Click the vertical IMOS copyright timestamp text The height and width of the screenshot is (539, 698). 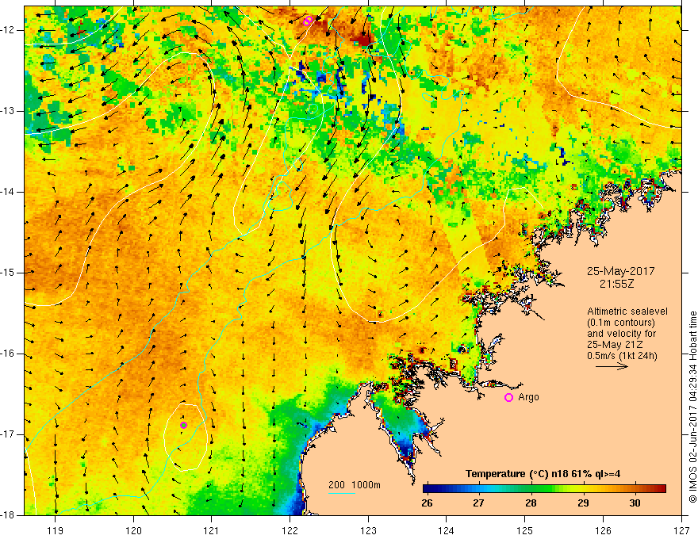point(692,407)
